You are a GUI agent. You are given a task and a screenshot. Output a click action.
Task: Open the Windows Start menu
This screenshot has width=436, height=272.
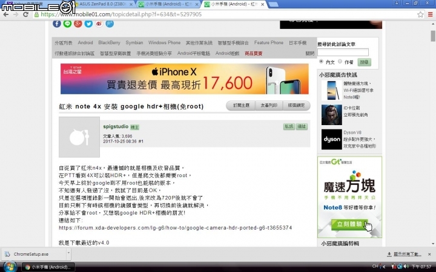pos(10,267)
